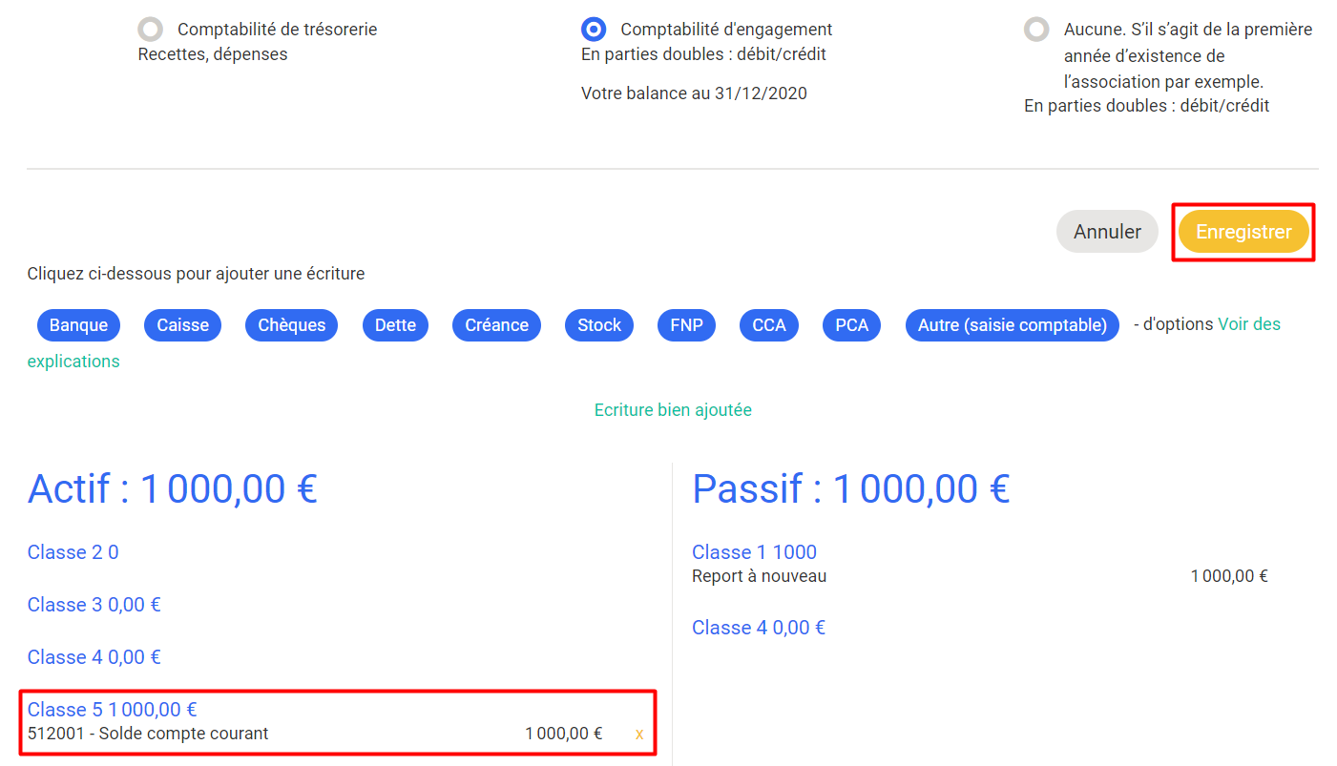Select Comptabilité de trésorerie radio option
Image resolution: width=1337 pixels, height=766 pixels.
[x=151, y=30]
